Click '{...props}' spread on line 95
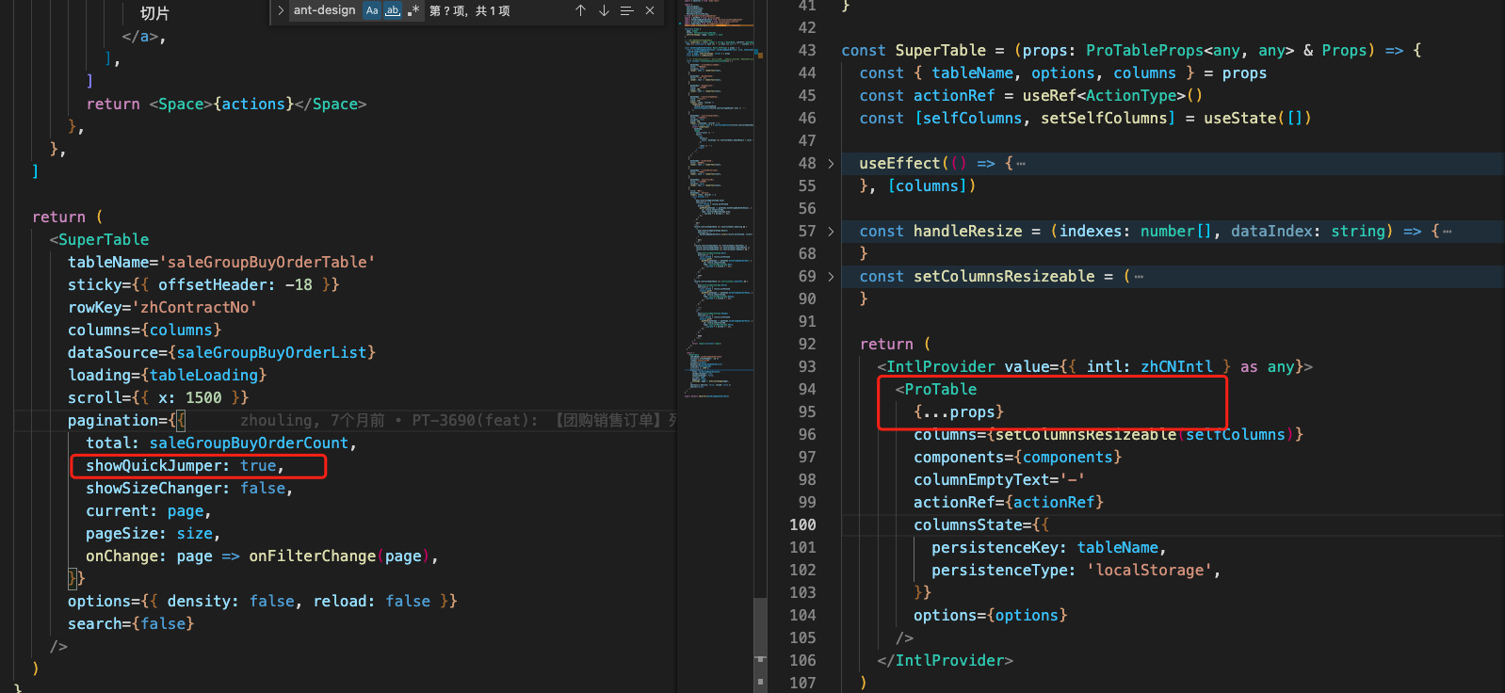 coord(959,412)
